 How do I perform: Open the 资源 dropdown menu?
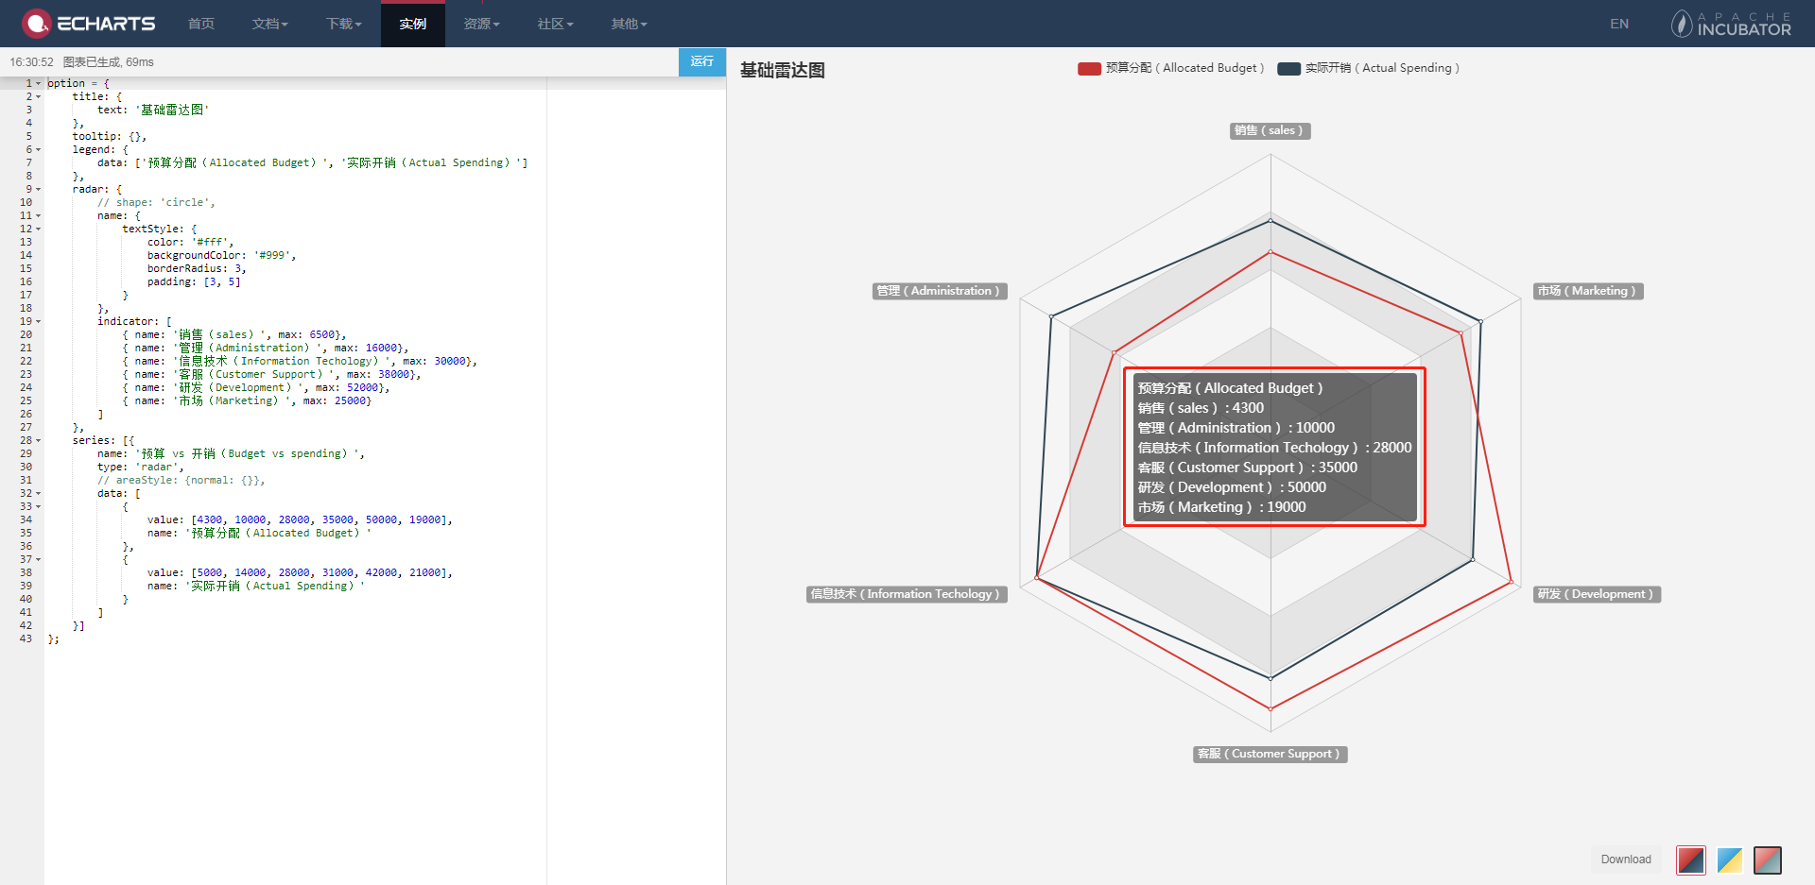click(481, 24)
